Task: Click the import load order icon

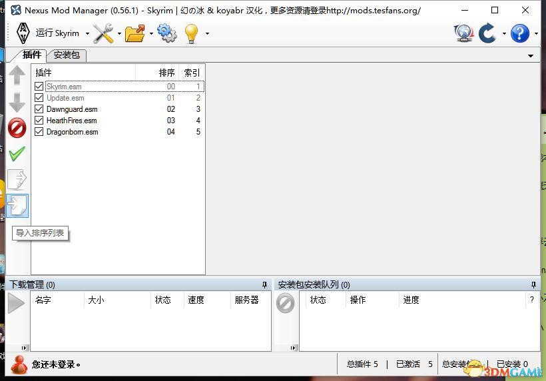Action: 17,205
